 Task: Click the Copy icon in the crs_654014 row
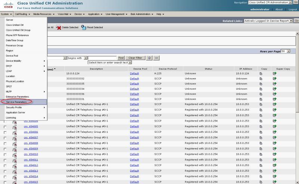[x=261, y=177]
